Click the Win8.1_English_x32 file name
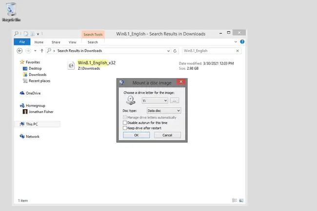Viewport: 317px width, 211px height. coord(97,63)
